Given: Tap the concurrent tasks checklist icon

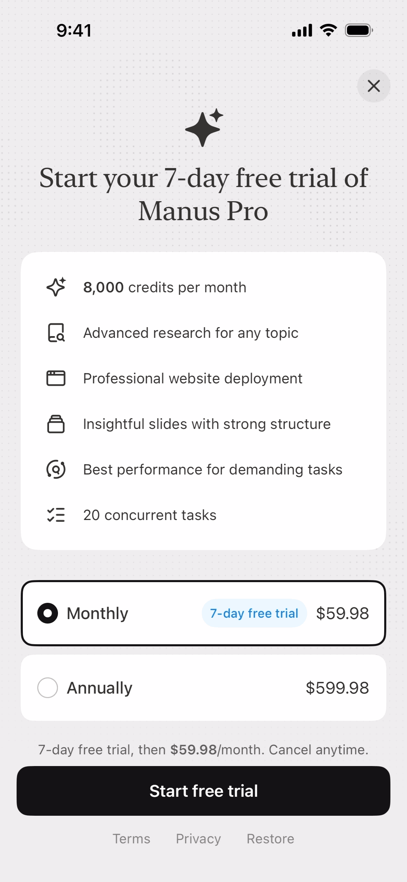Looking at the screenshot, I should (56, 515).
